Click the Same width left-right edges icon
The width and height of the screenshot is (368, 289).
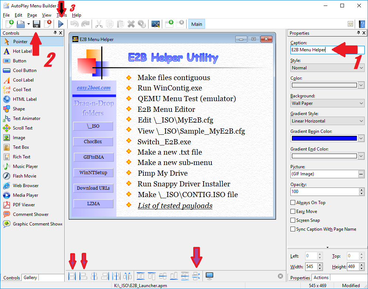point(72,276)
